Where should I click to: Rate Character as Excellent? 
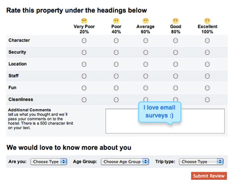[x=207, y=40]
